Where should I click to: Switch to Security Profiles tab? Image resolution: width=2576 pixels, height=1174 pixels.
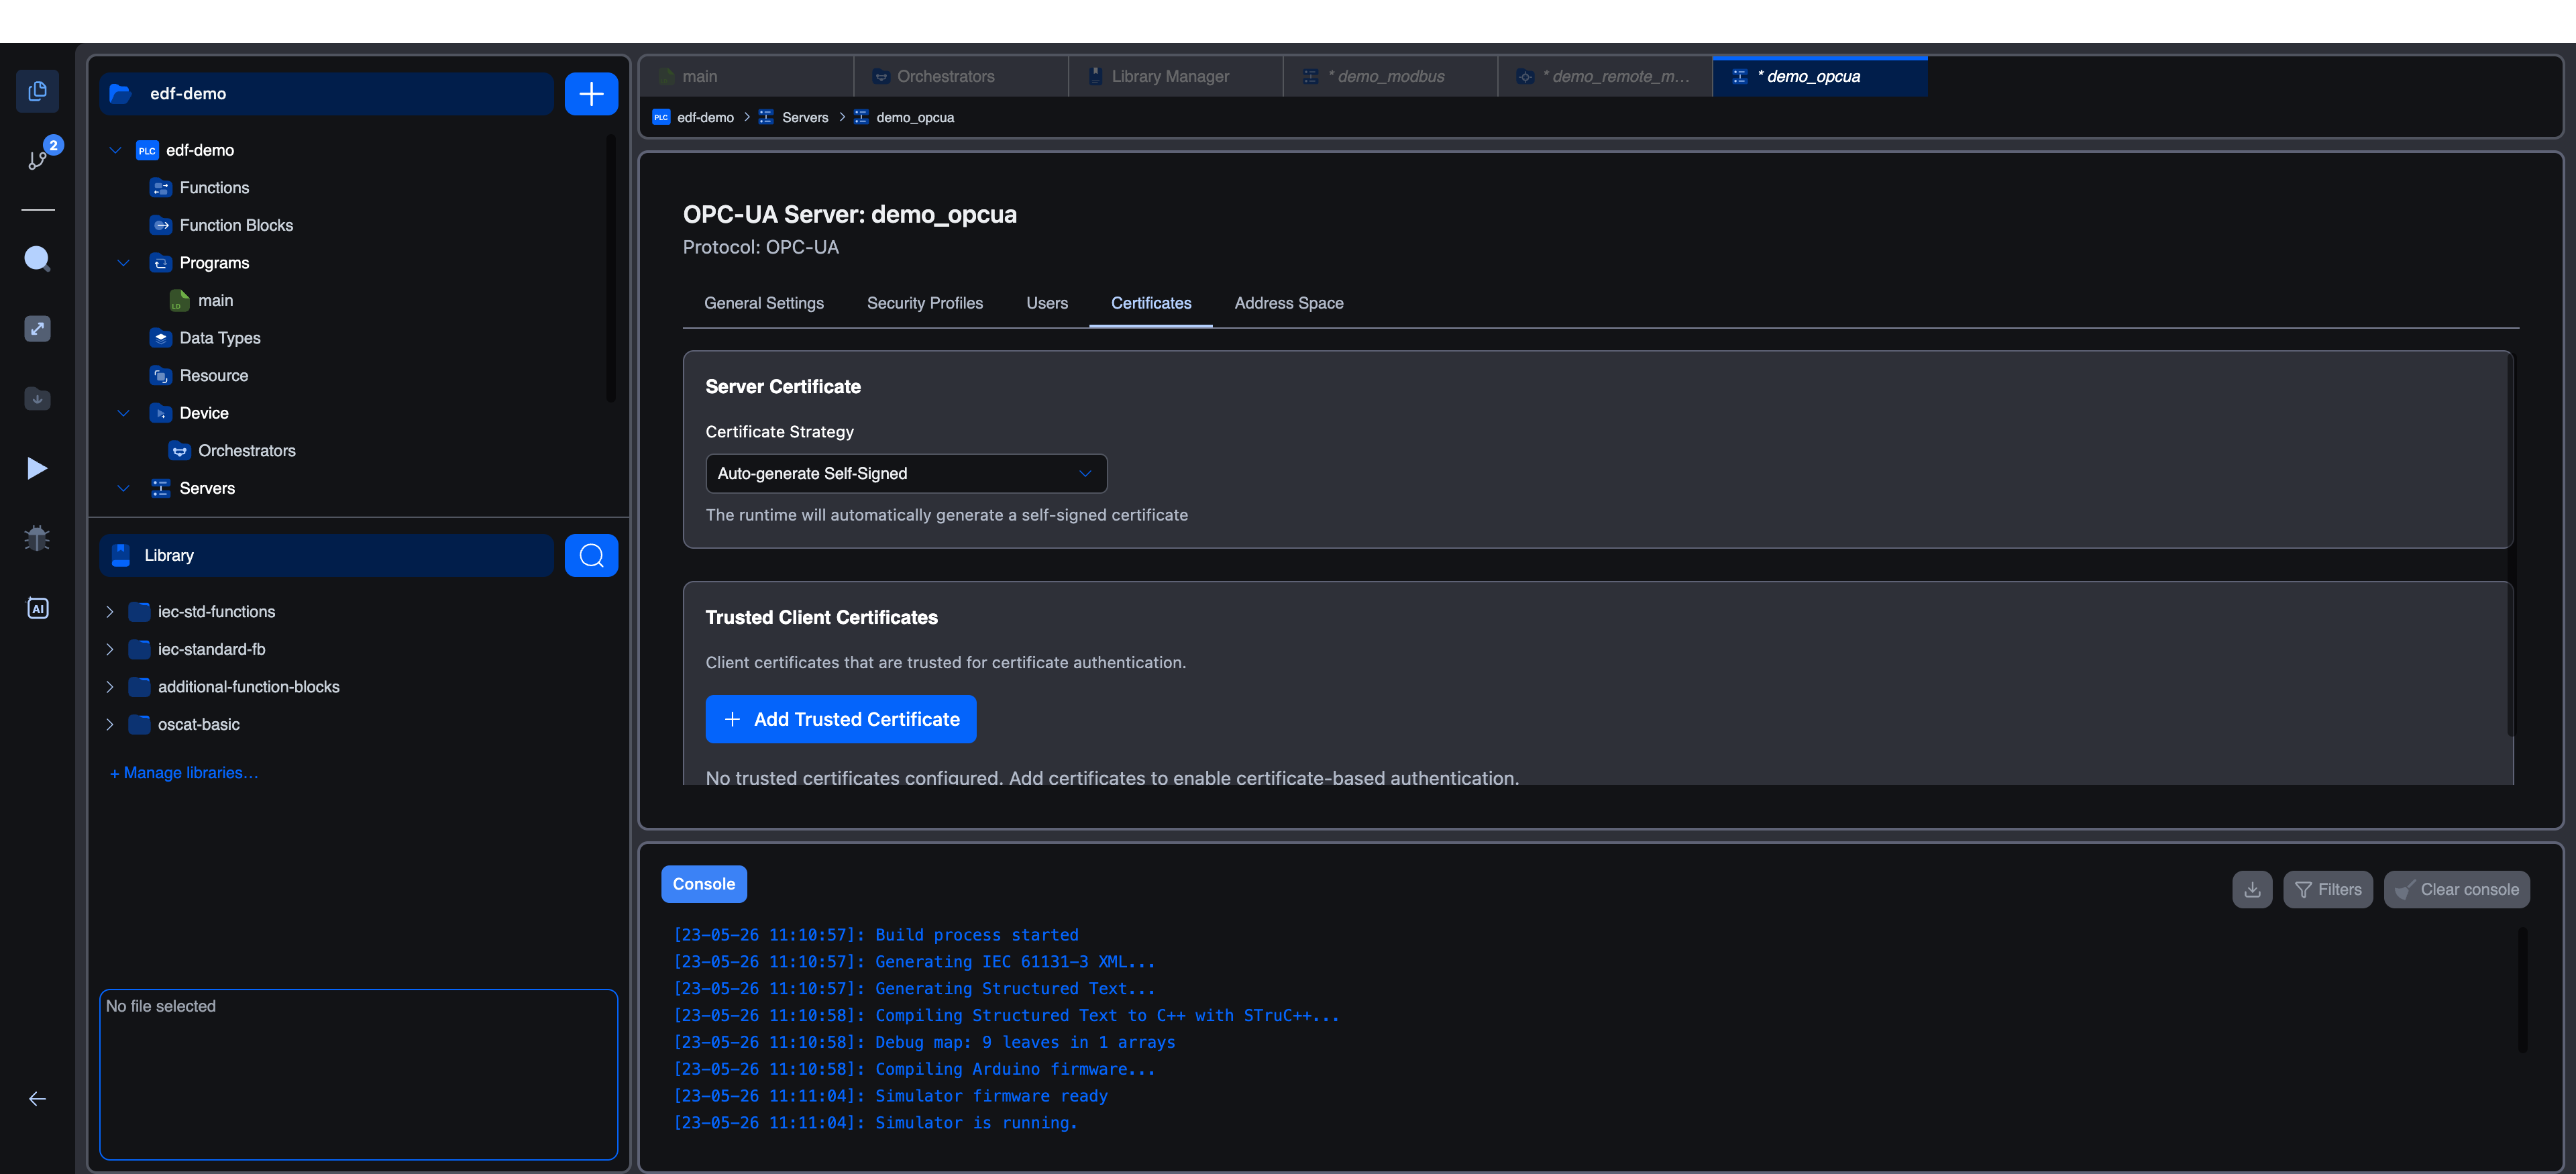click(925, 303)
